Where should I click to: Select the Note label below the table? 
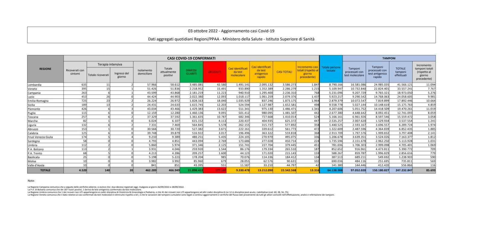click(31, 181)
